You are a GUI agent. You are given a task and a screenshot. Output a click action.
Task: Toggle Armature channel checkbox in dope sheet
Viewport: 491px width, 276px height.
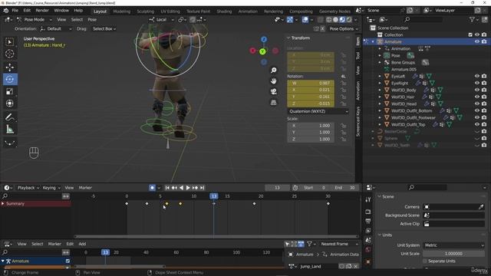coord(68,261)
